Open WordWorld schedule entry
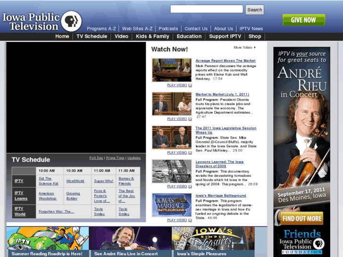343x257 pixels. click(x=75, y=181)
